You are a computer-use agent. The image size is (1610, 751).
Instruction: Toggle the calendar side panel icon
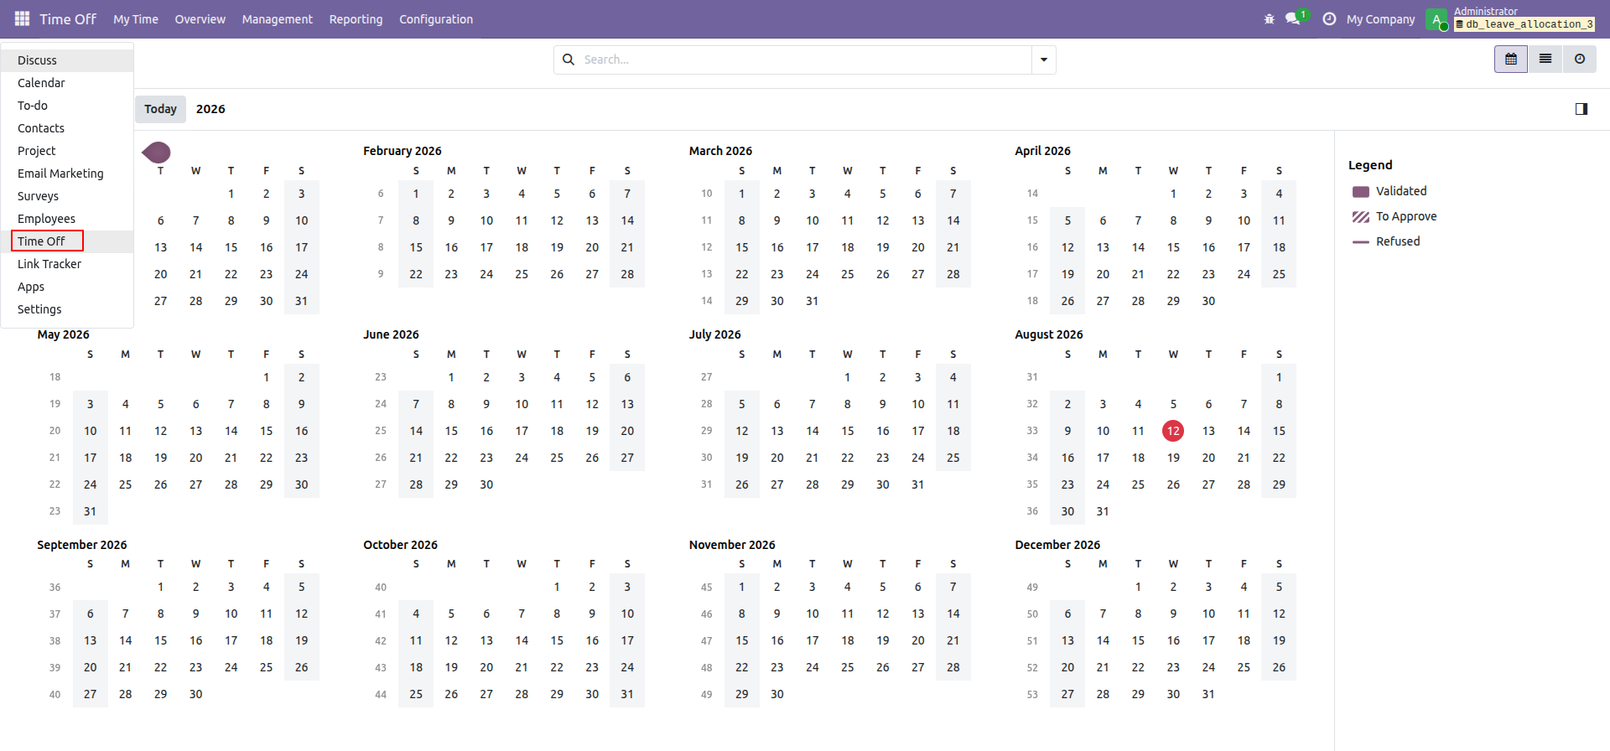pos(1581,109)
